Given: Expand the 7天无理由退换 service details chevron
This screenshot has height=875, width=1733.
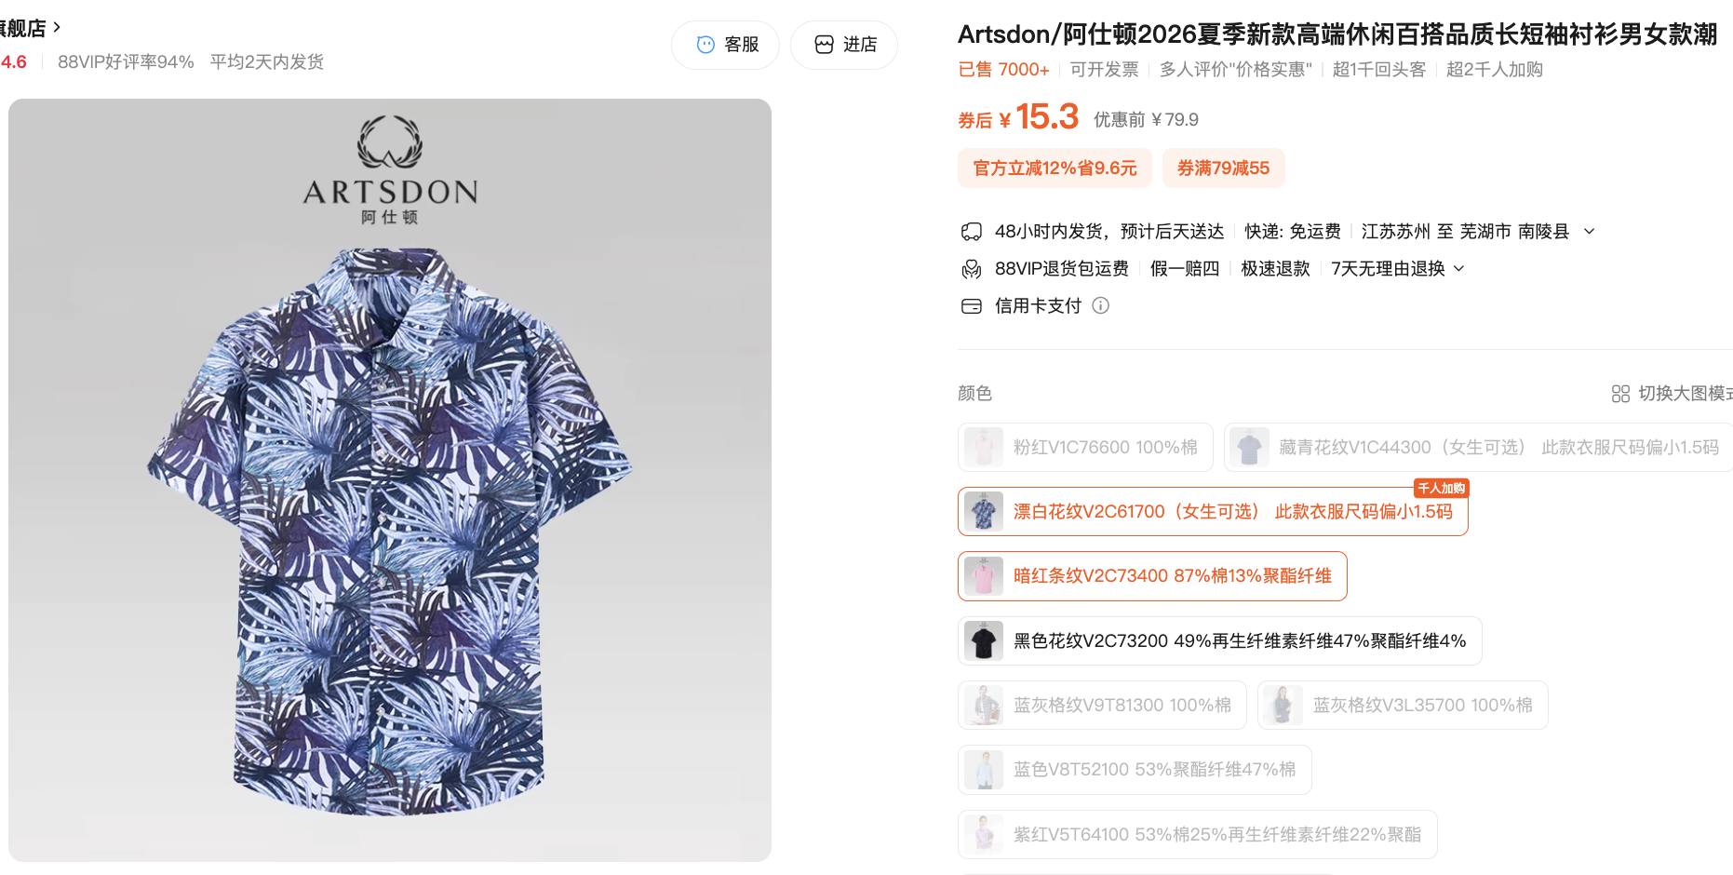Looking at the screenshot, I should click(x=1458, y=268).
